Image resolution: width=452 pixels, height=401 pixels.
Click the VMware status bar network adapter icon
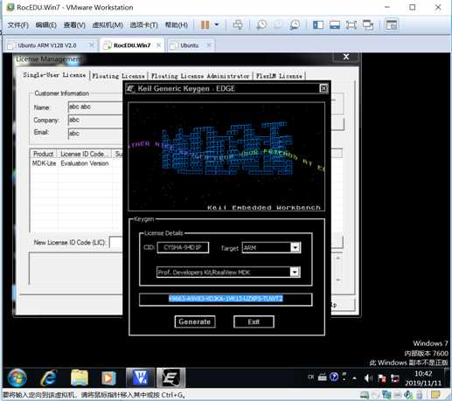click(386, 395)
